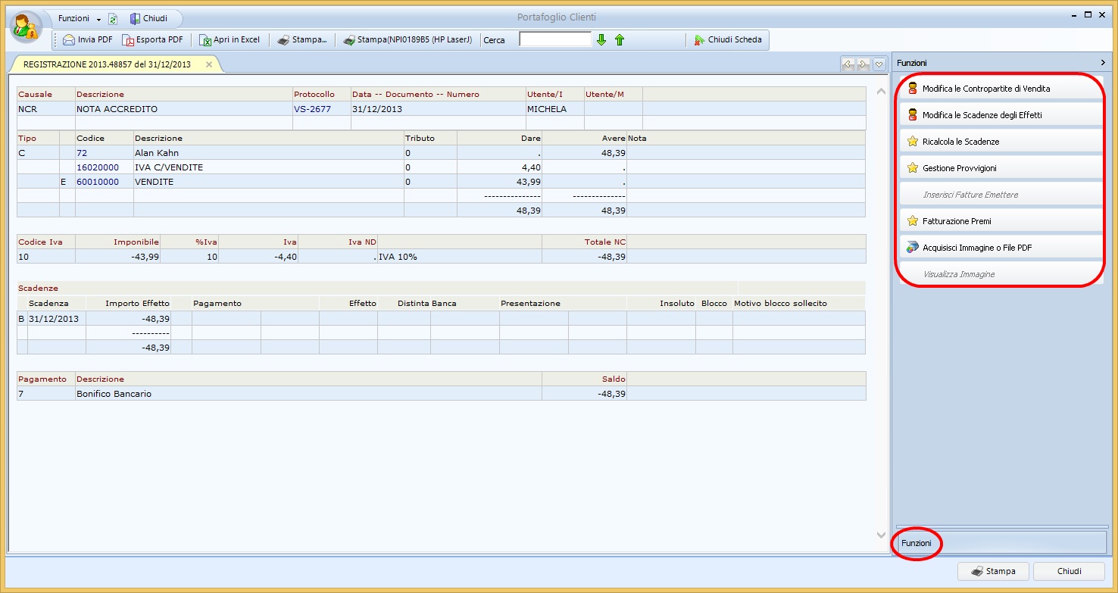Click the Portafoglio Clienti application logo
Screen dimensions: 1118x593
(27, 27)
